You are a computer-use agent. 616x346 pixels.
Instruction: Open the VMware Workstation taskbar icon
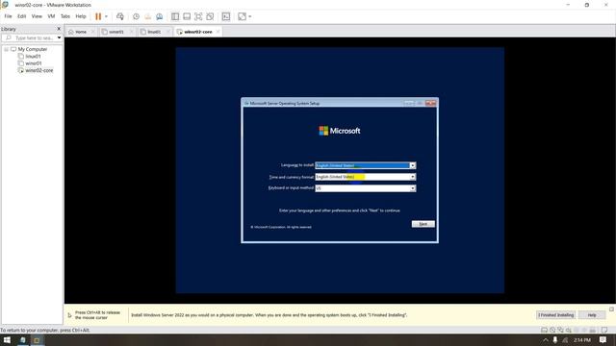37,340
